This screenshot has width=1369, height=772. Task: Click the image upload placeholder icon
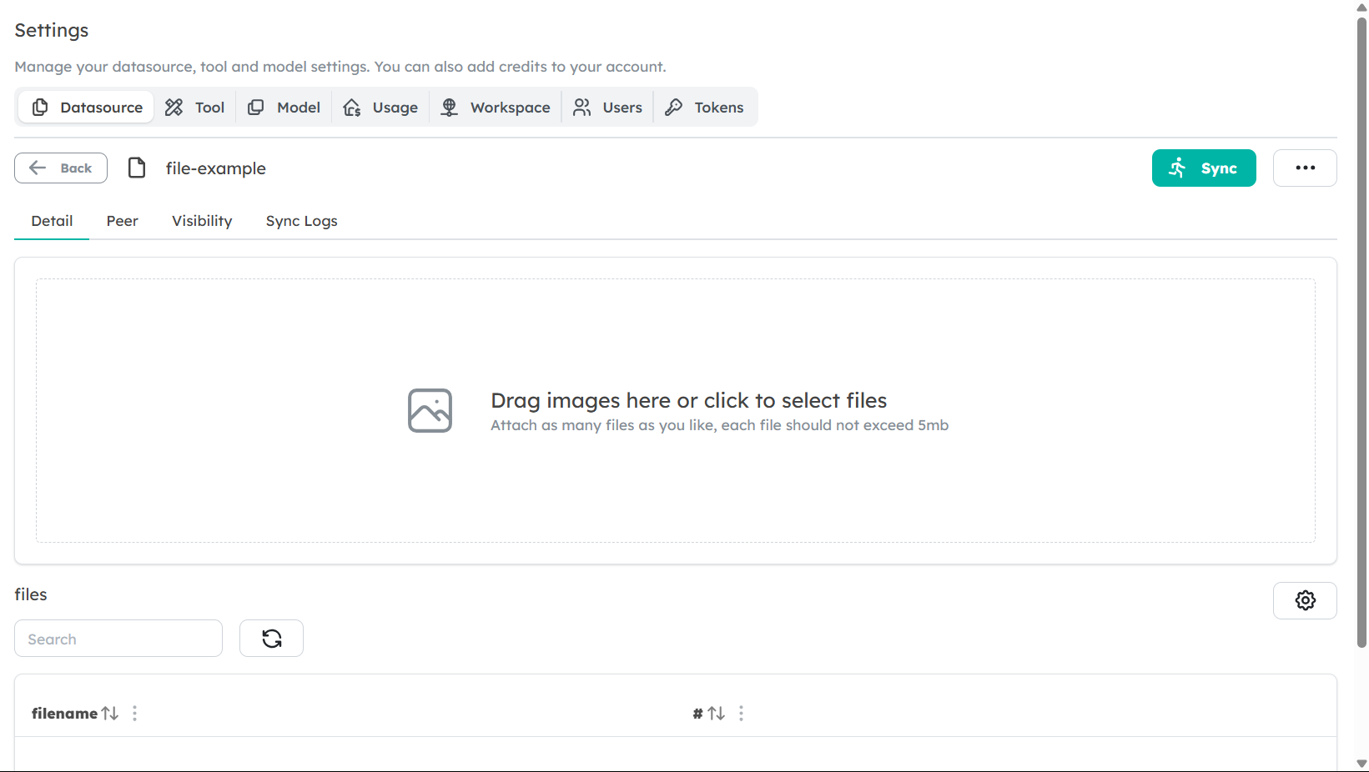[x=430, y=410]
